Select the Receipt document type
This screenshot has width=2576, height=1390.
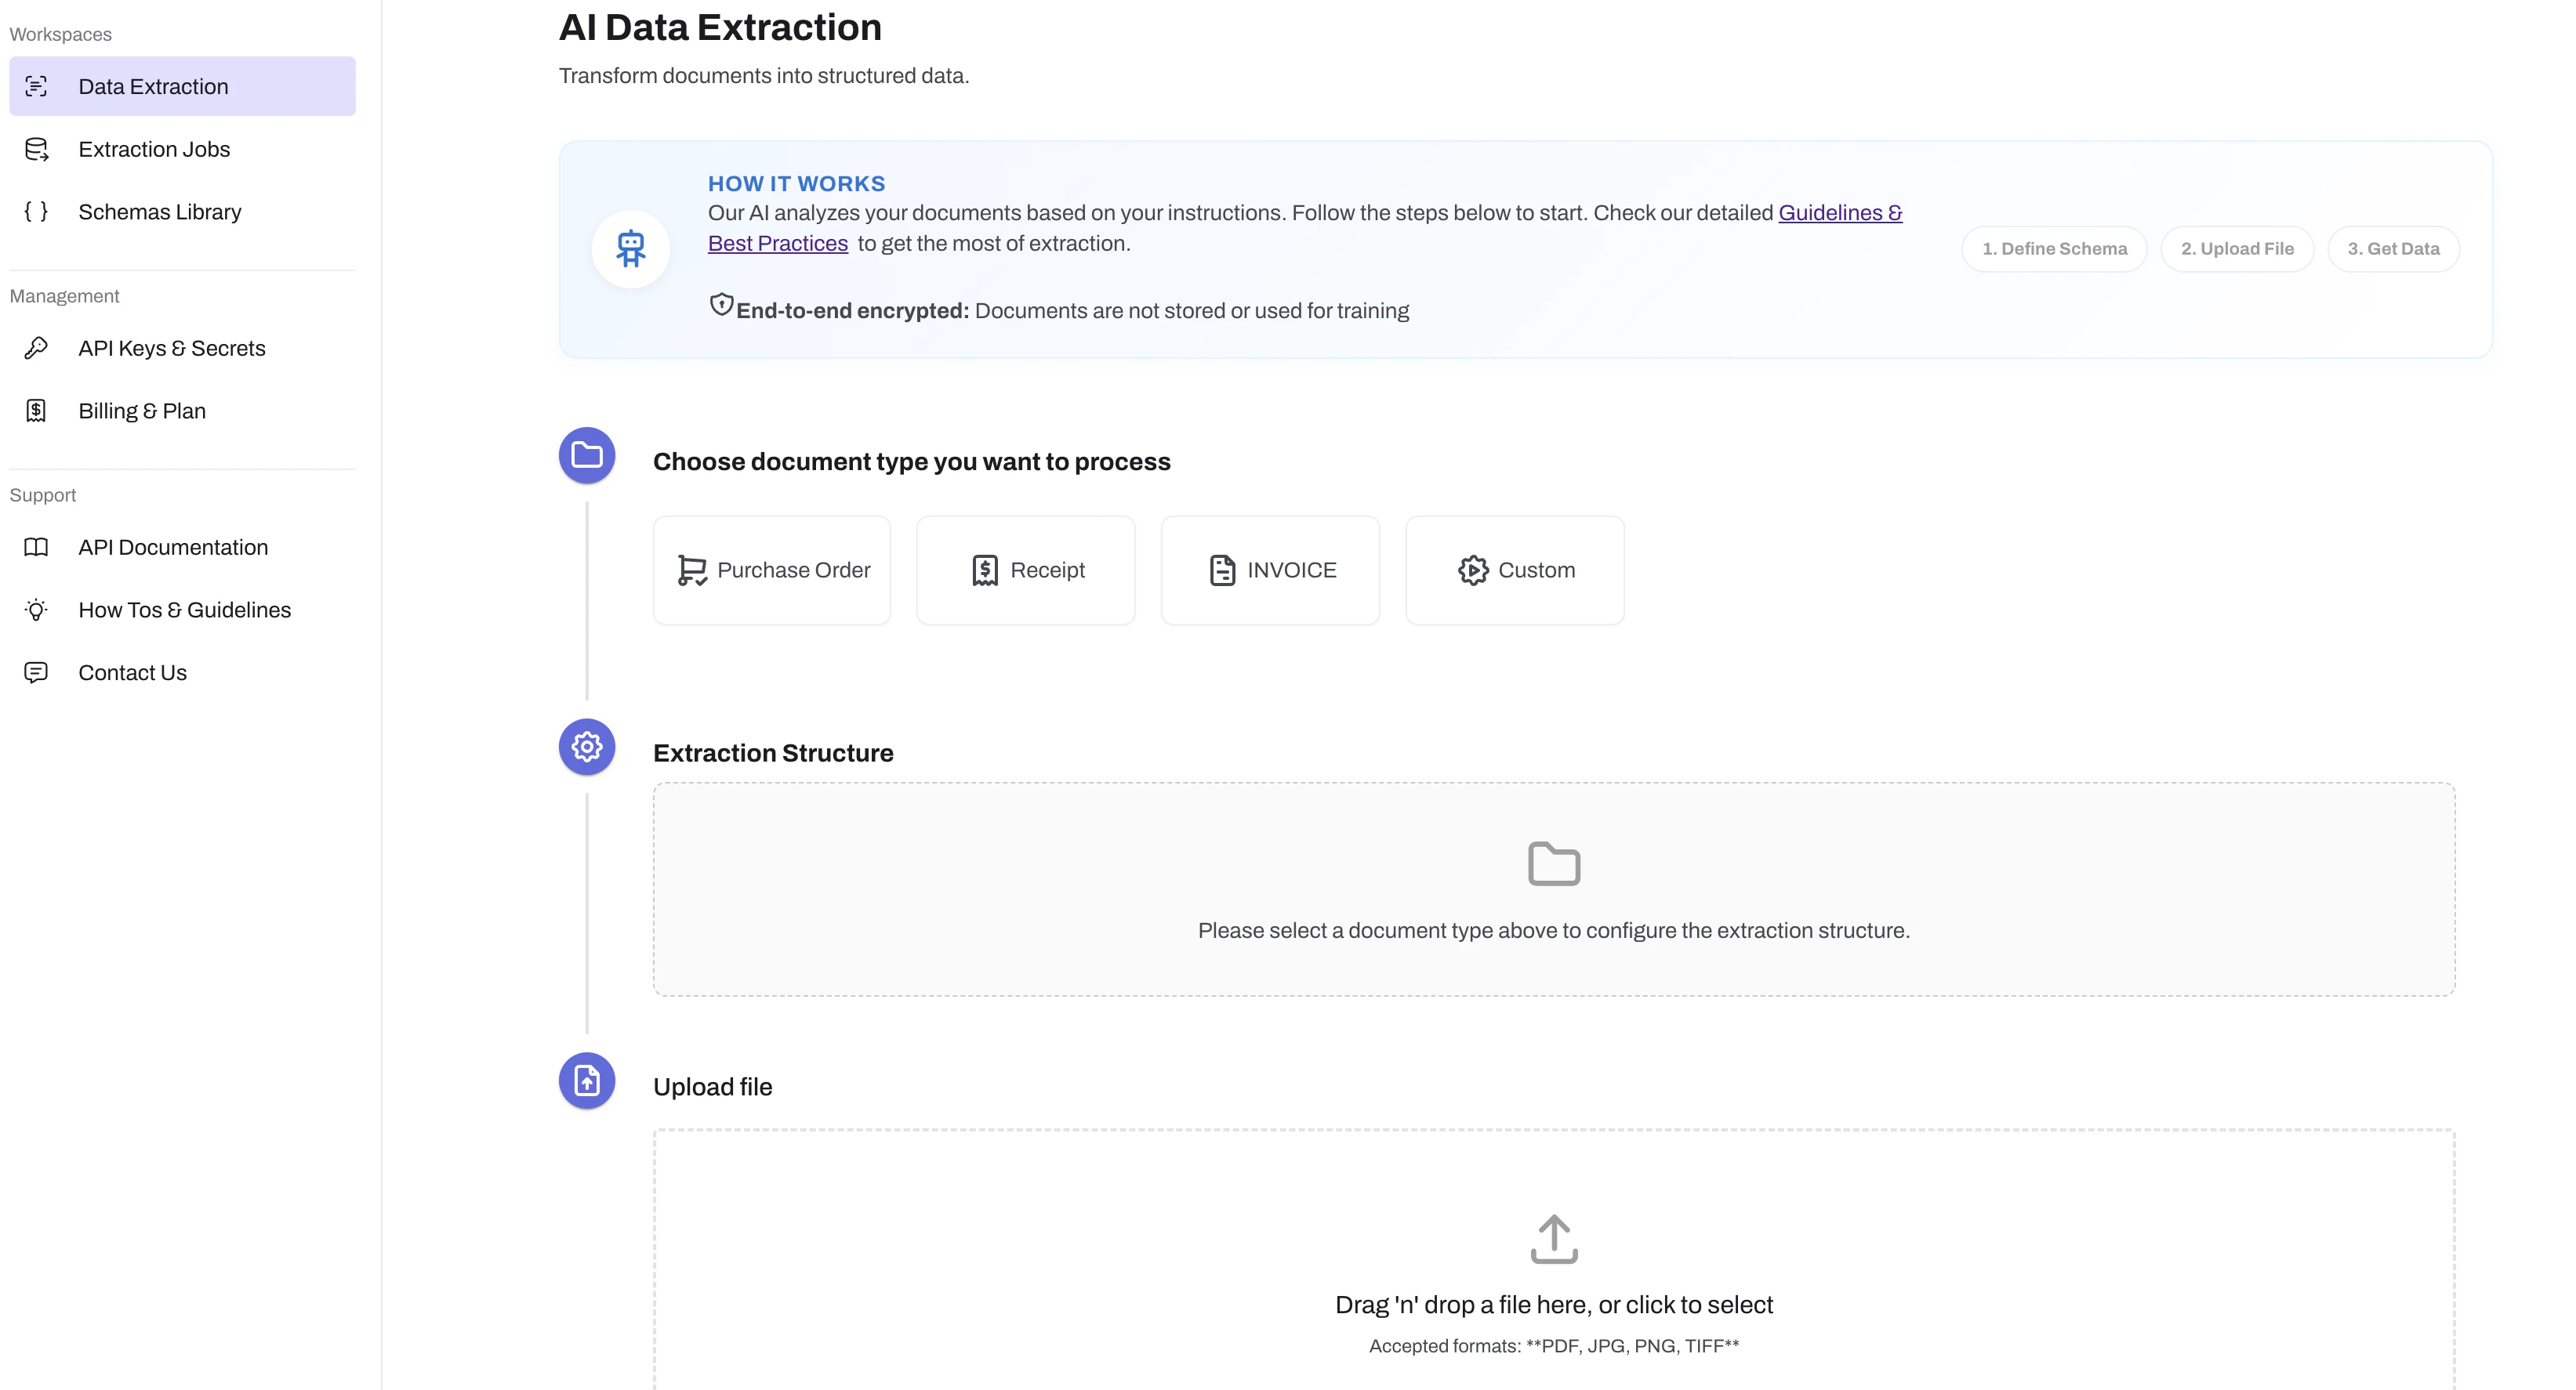(1025, 570)
